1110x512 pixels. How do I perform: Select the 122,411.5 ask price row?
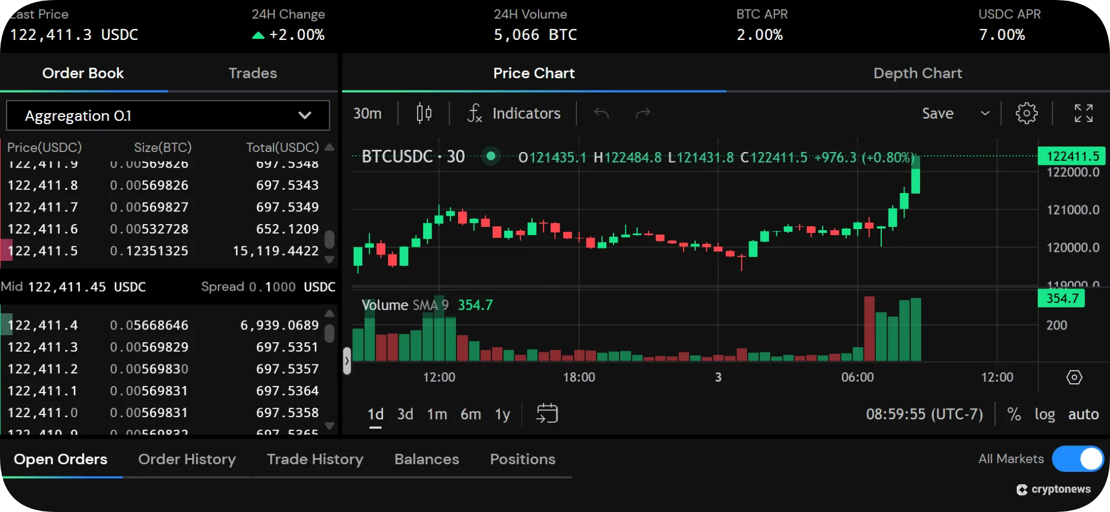[163, 251]
